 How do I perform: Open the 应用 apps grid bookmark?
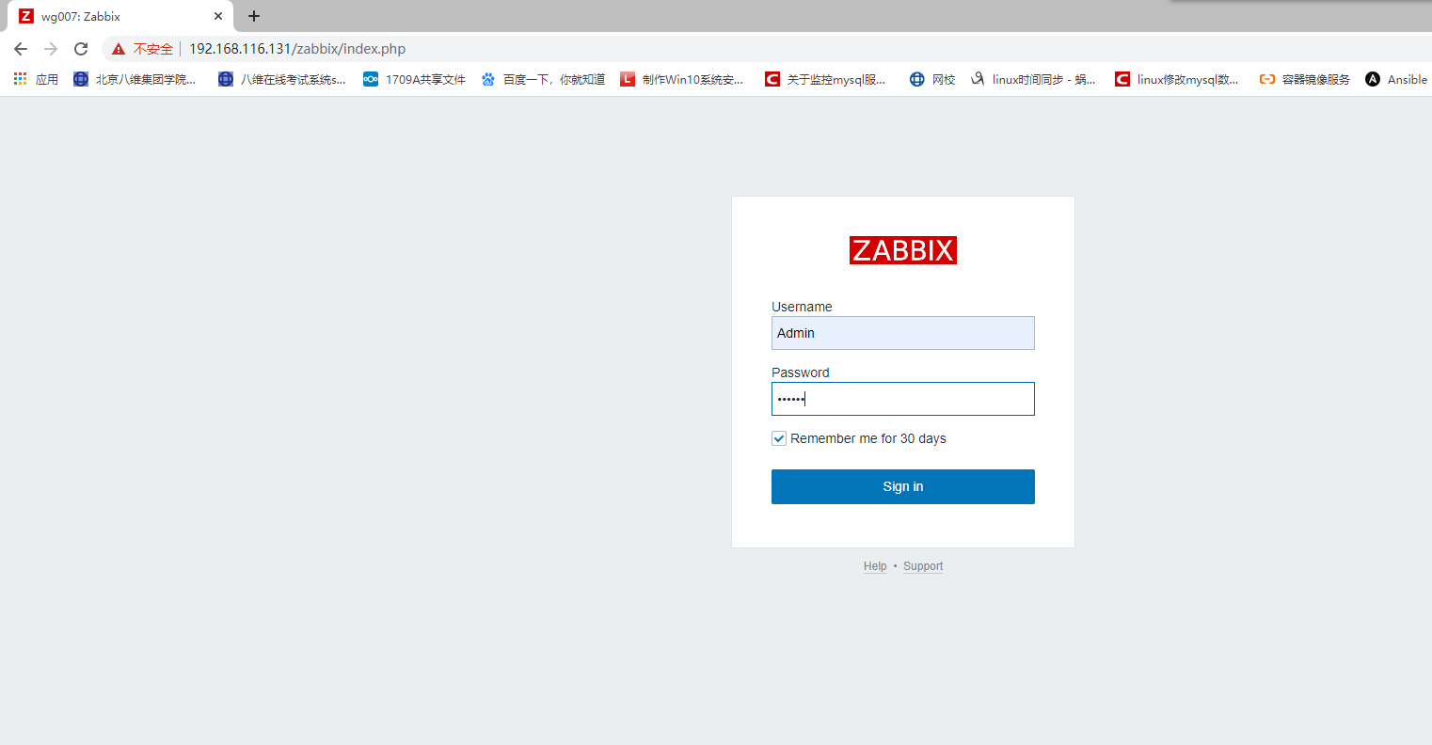click(36, 80)
